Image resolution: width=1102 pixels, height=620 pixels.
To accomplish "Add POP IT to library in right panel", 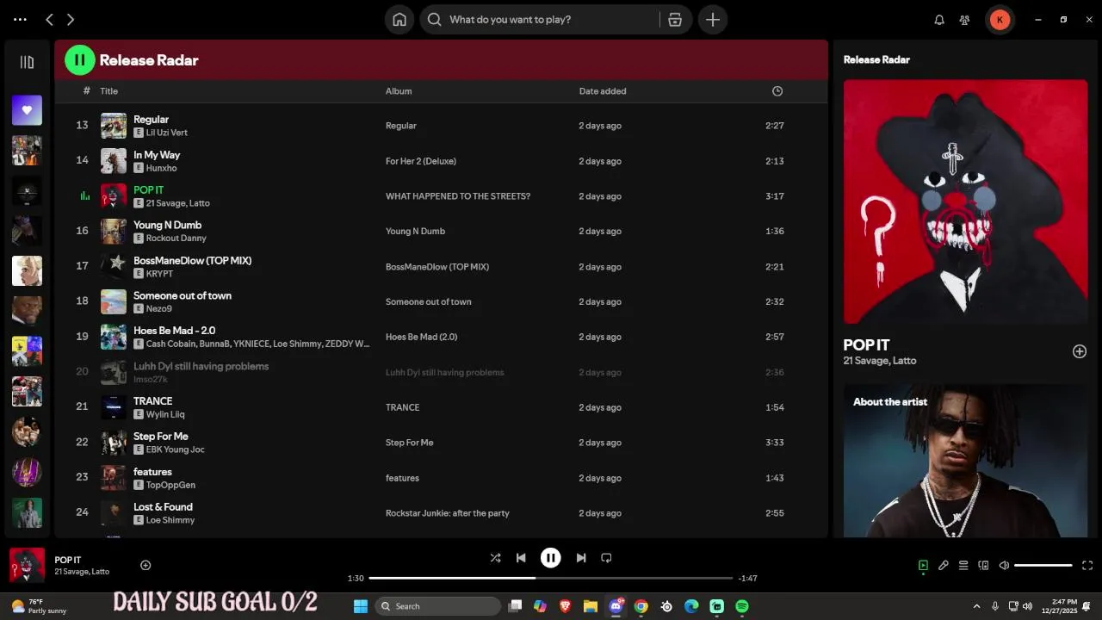I will 1080,351.
